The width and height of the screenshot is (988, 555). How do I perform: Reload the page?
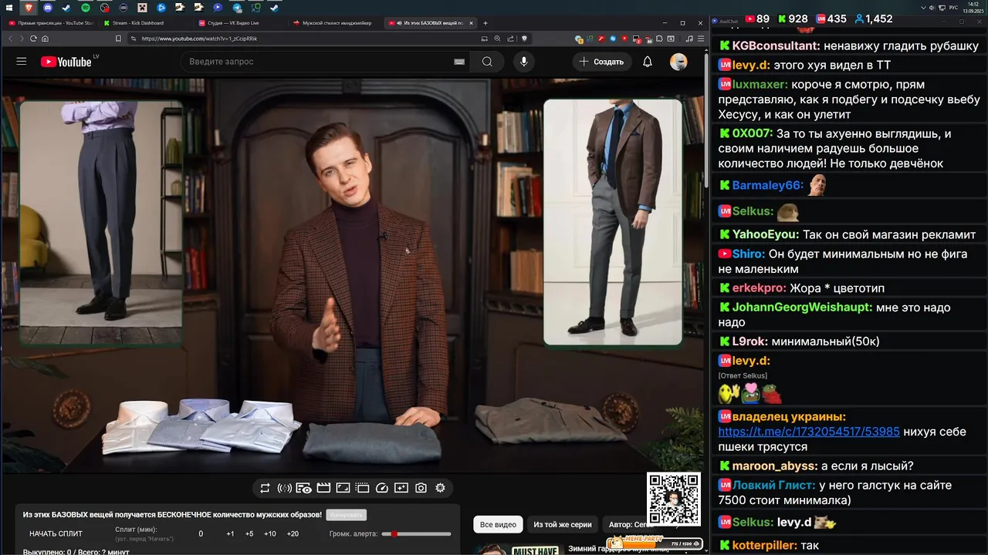click(x=33, y=39)
